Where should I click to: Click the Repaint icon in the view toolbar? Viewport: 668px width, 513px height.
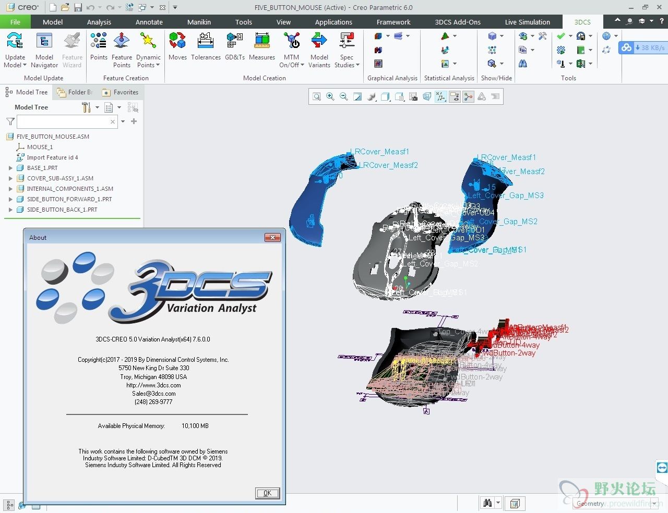pyautogui.click(x=357, y=96)
